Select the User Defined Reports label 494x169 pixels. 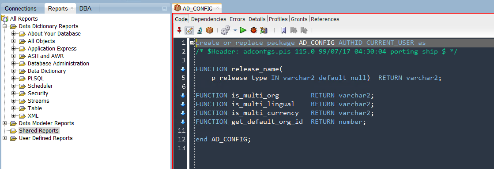(45, 138)
